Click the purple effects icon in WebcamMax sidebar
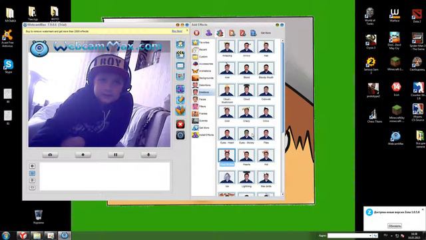Viewport: 426px width, 240px height. 180,89
